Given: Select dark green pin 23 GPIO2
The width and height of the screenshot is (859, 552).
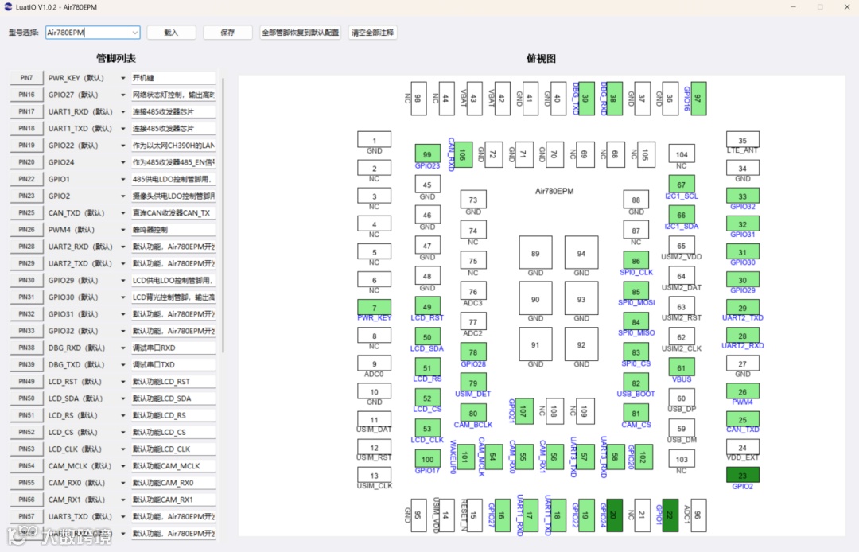Looking at the screenshot, I should coord(742,476).
